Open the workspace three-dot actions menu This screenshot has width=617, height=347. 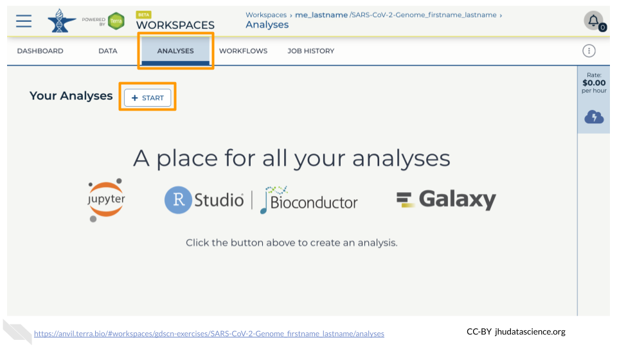point(589,51)
